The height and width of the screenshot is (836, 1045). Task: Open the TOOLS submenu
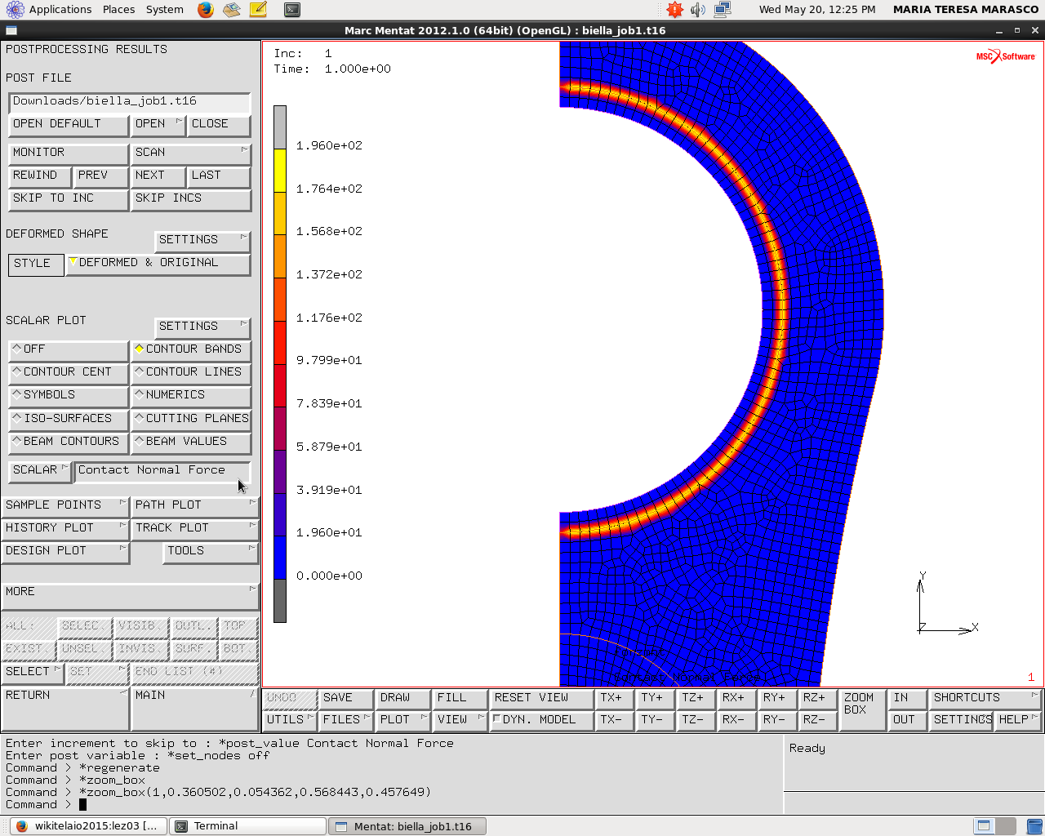[211, 551]
